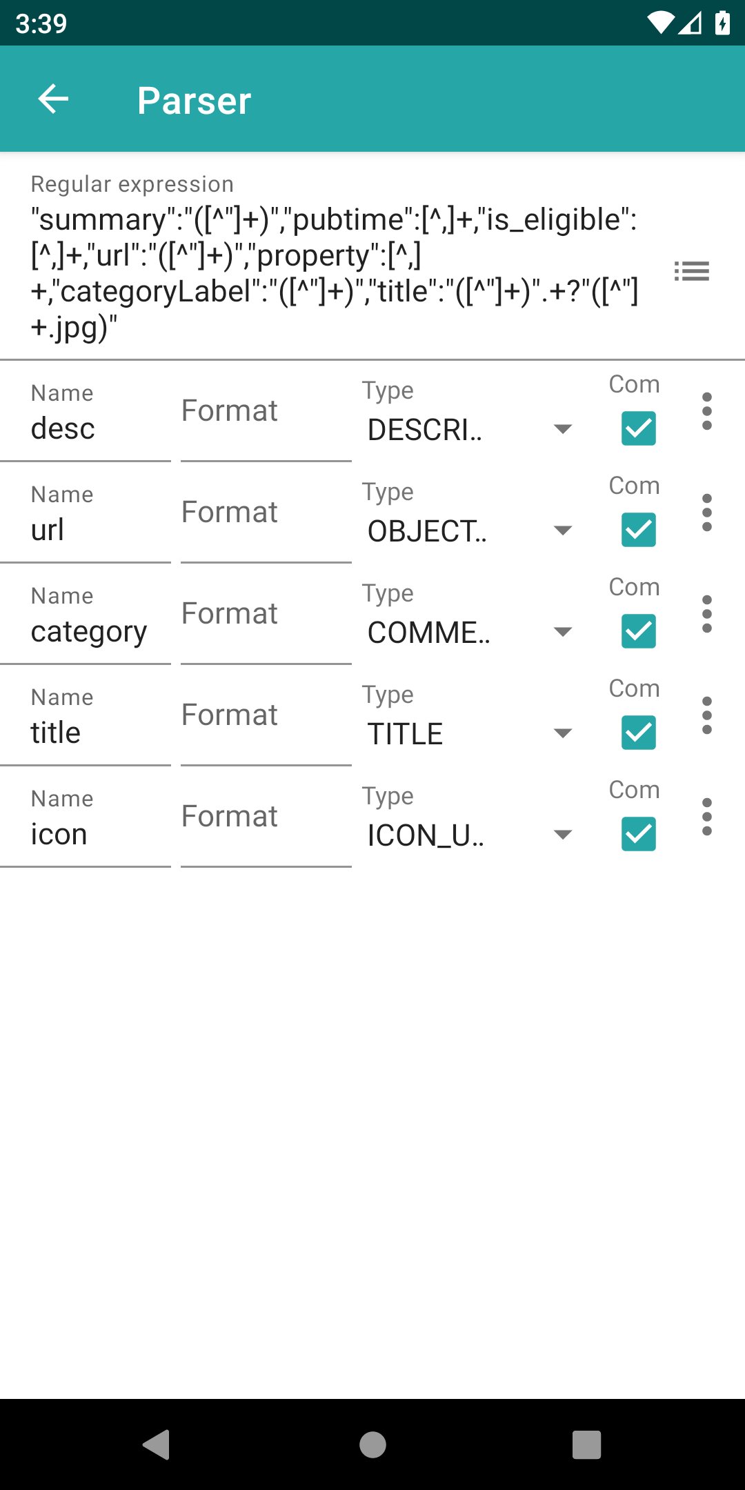The width and height of the screenshot is (745, 1490).
Task: Open more options for title row
Action: (x=706, y=716)
